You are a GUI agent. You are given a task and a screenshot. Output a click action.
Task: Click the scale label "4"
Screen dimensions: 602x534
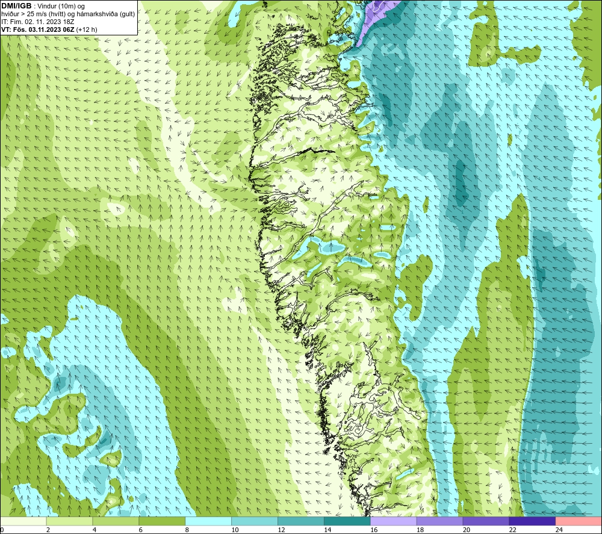(x=95, y=530)
